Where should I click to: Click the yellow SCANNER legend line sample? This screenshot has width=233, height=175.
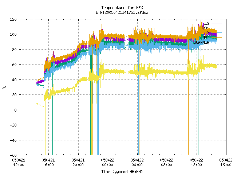pyautogui.click(x=217, y=42)
